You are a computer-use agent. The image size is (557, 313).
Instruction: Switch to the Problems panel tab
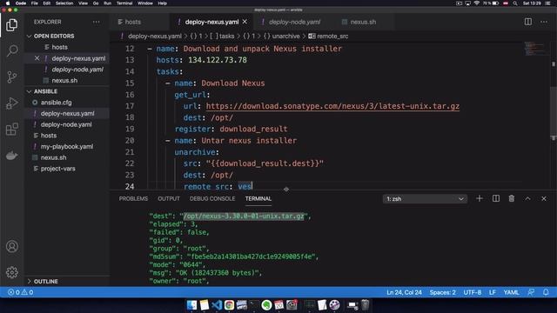pyautogui.click(x=133, y=198)
